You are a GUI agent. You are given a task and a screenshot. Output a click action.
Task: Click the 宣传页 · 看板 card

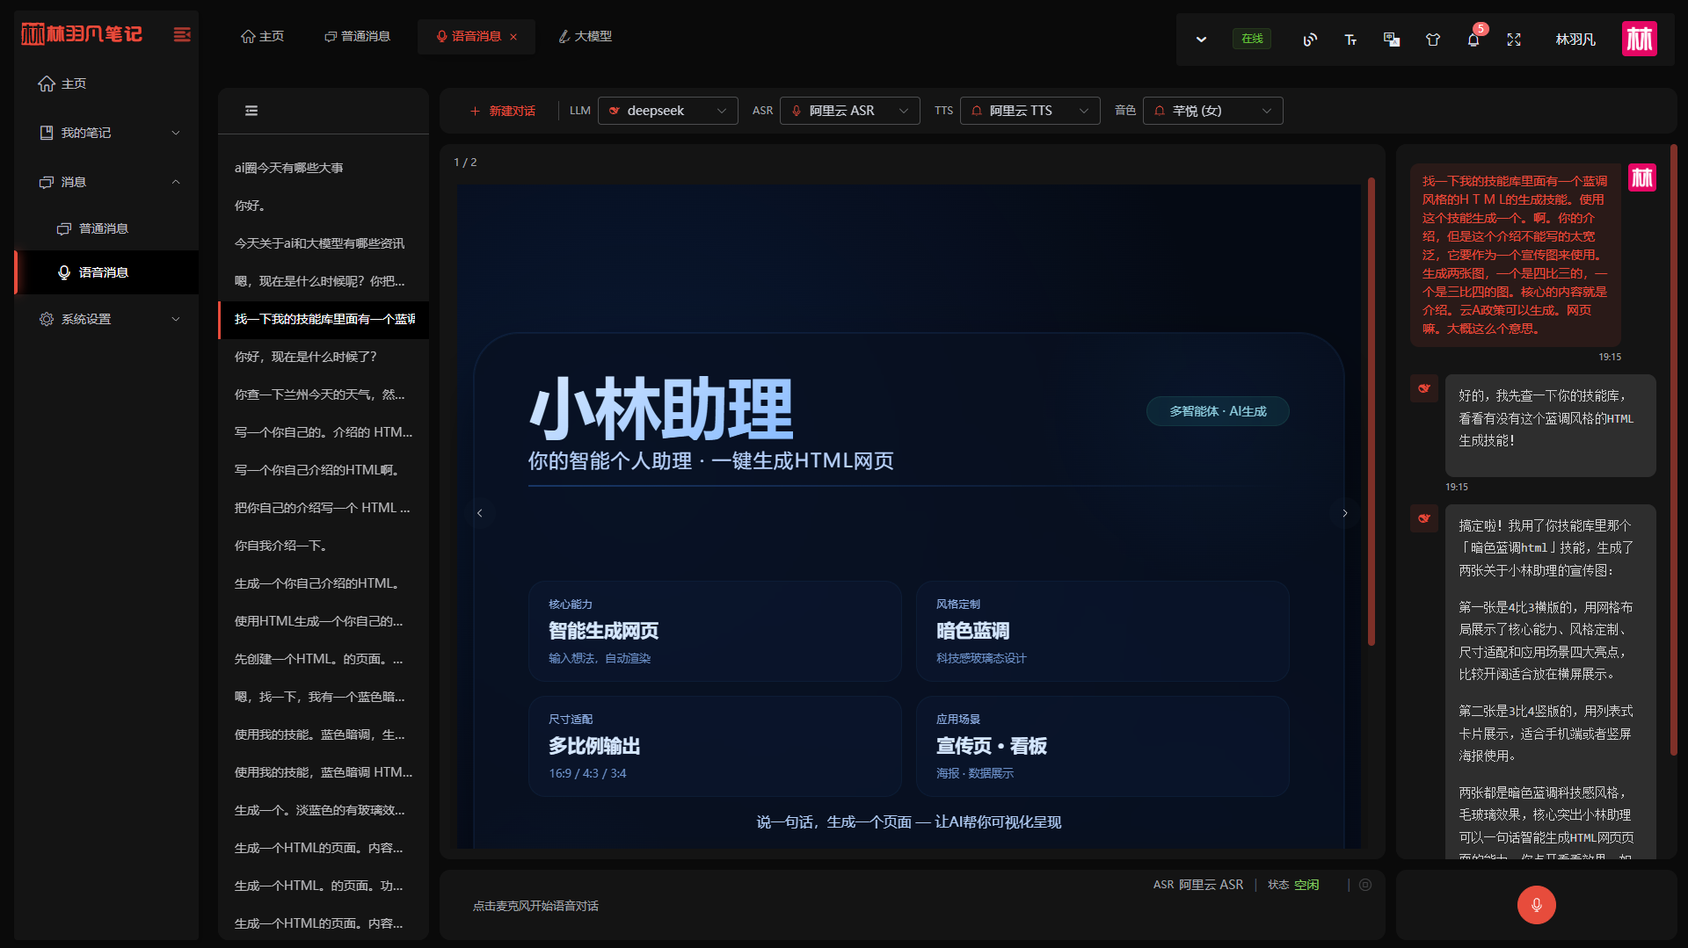click(x=1102, y=746)
